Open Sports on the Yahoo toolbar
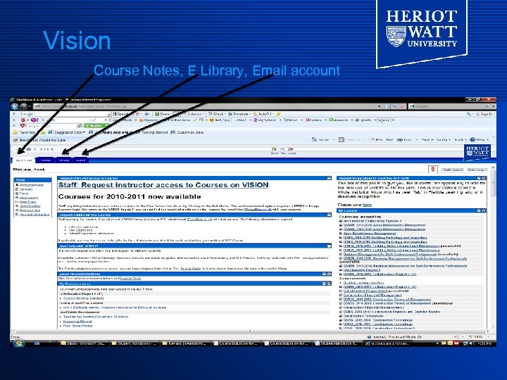The width and height of the screenshot is (507, 380). tap(363, 120)
